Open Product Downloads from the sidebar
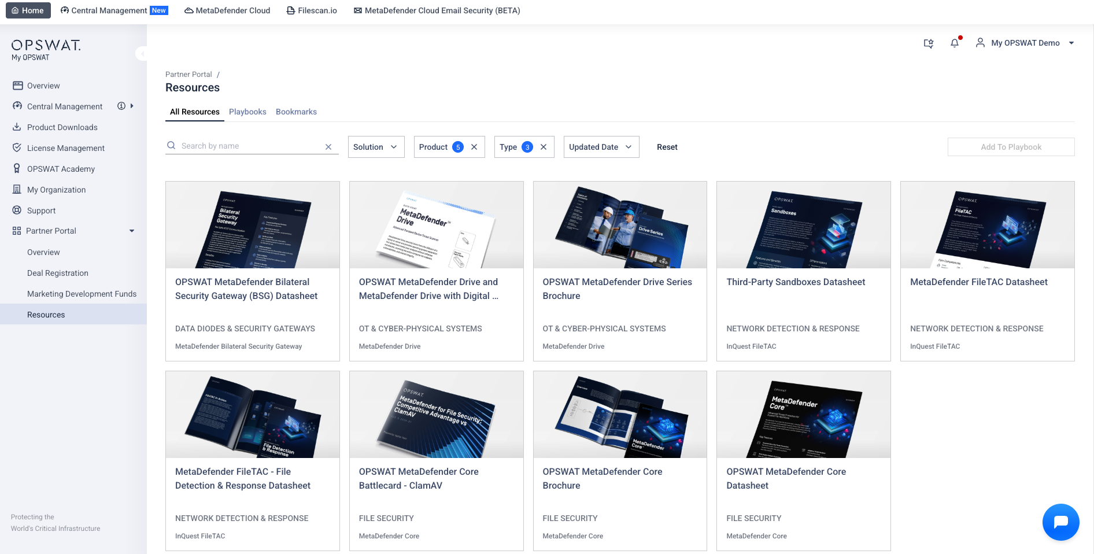The height and width of the screenshot is (554, 1094). (x=62, y=127)
